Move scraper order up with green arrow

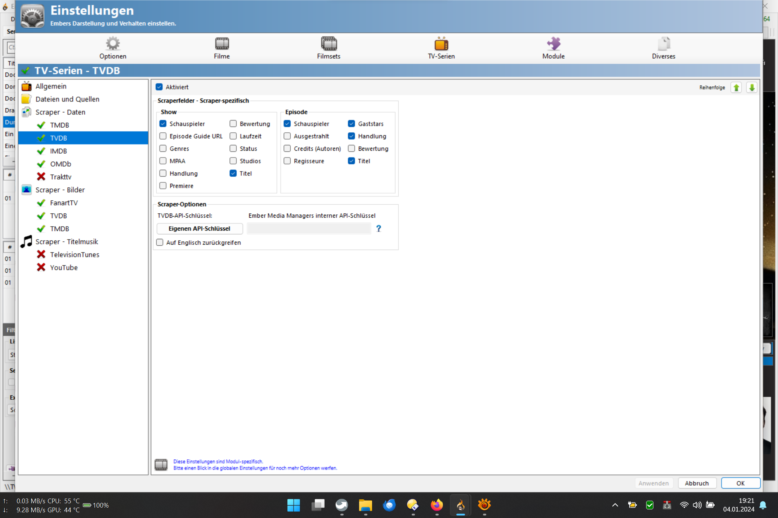click(x=736, y=87)
